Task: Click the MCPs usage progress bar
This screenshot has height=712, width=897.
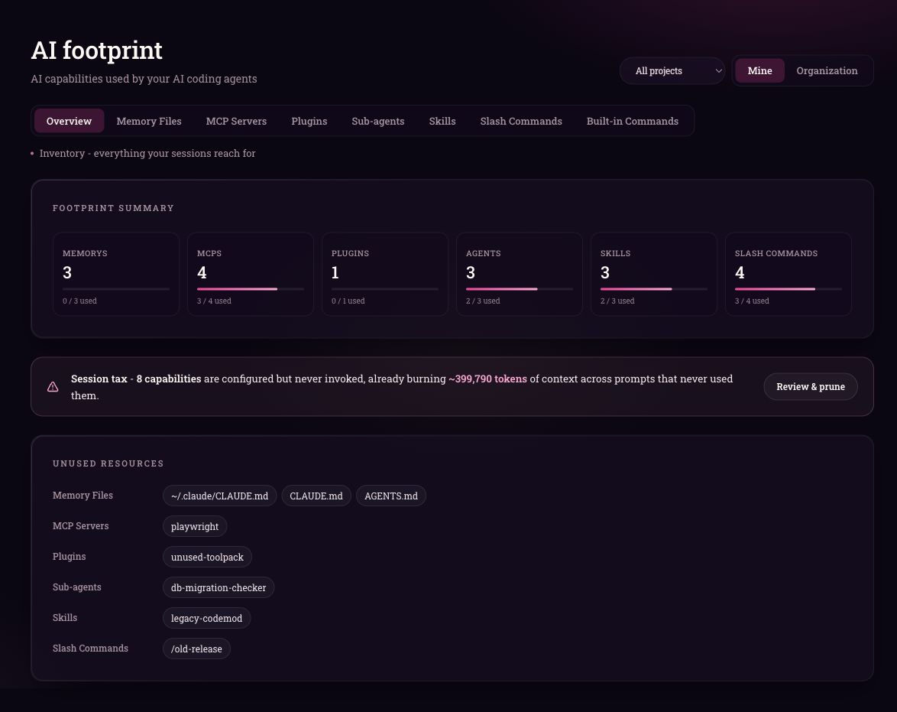Action: pos(251,289)
